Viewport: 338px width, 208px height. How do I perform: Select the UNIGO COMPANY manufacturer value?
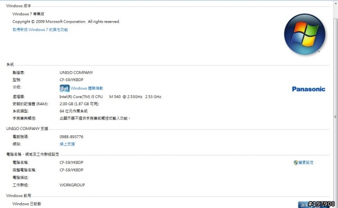[x=76, y=73]
